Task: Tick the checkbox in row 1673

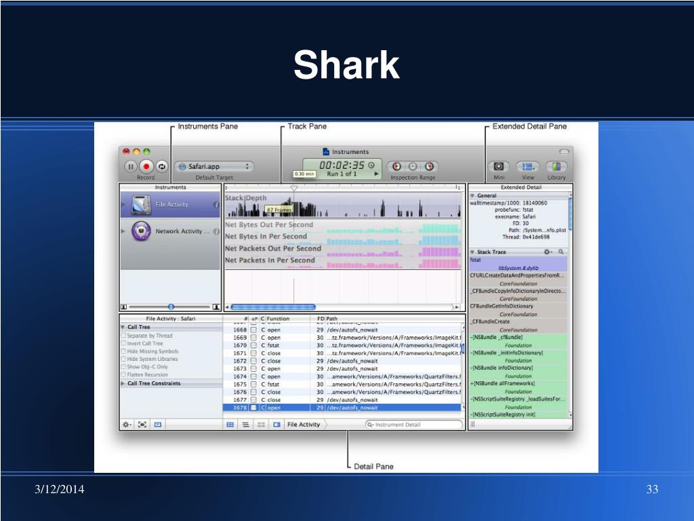Action: click(253, 368)
